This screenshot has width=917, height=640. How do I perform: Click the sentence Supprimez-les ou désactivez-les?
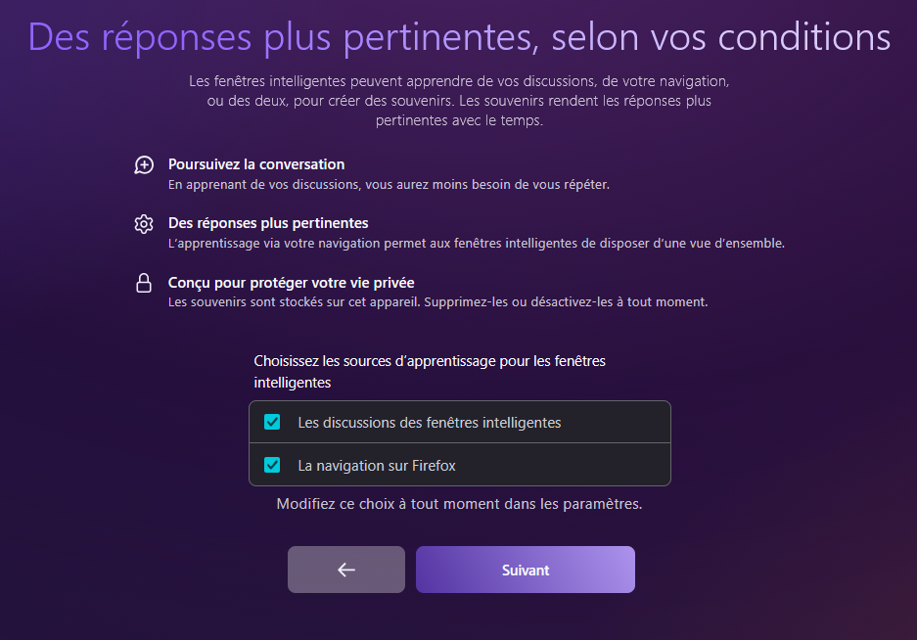[566, 301]
